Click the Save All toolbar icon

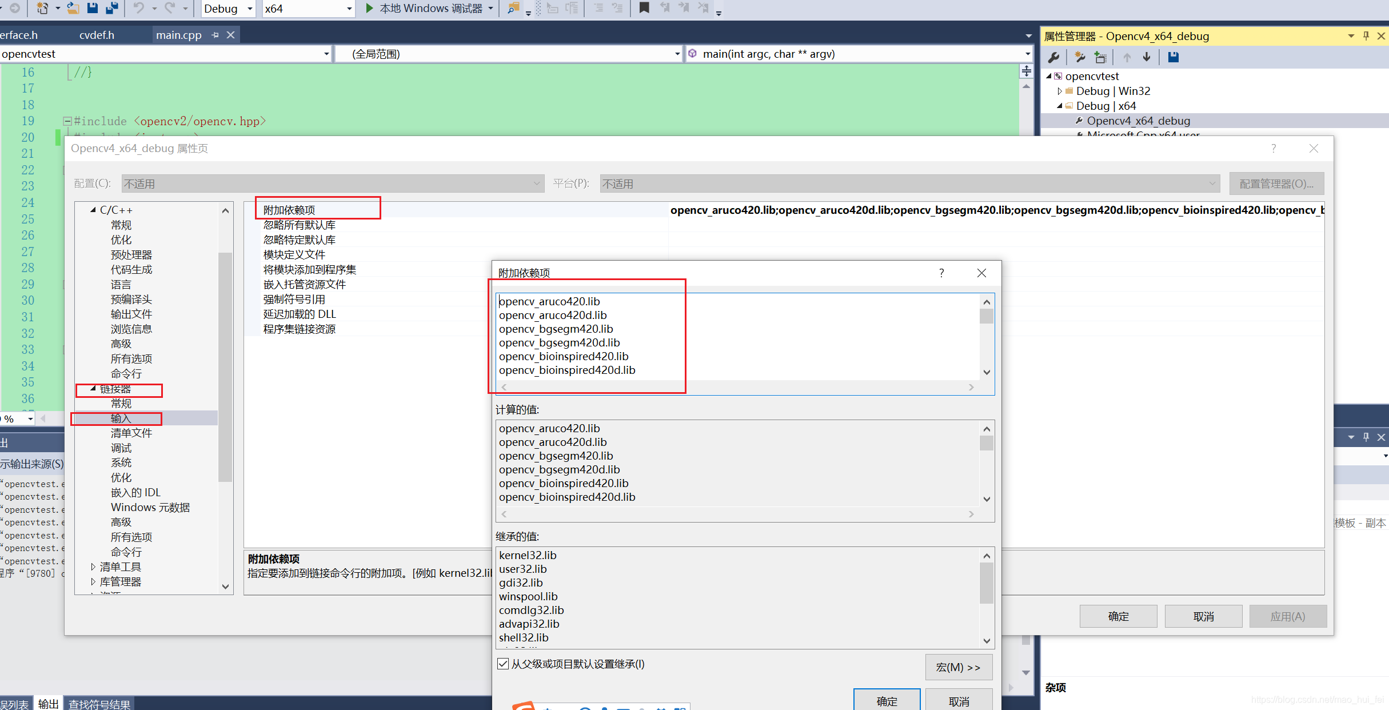click(112, 8)
